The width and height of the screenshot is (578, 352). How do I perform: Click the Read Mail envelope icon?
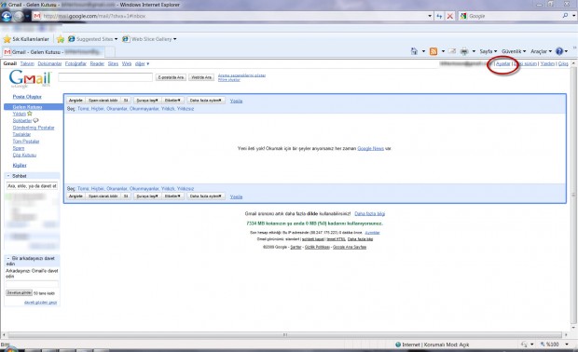coord(452,51)
